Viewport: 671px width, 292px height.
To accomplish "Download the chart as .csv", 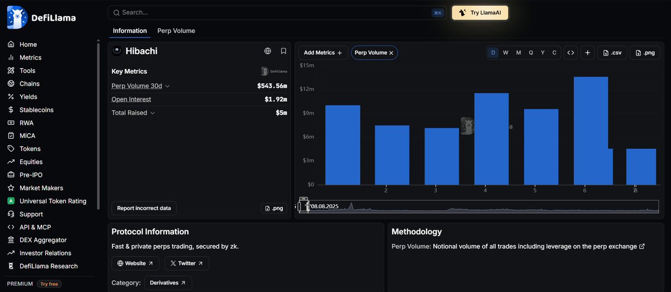I will (612, 53).
